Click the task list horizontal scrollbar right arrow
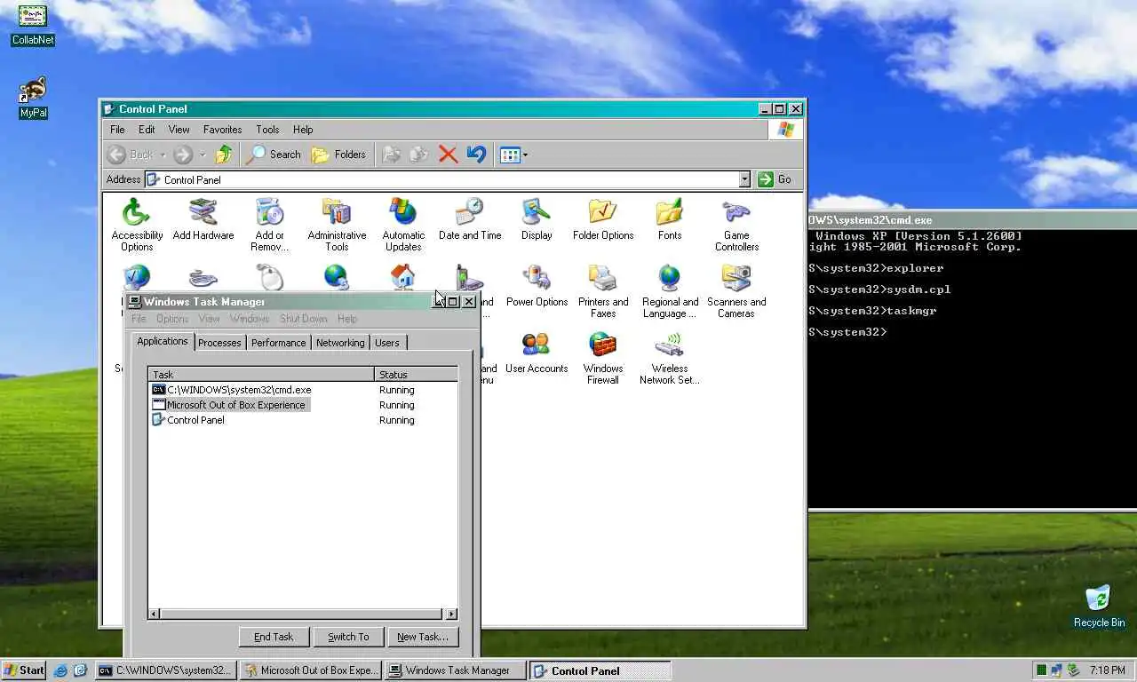This screenshot has width=1137, height=682. 451,614
